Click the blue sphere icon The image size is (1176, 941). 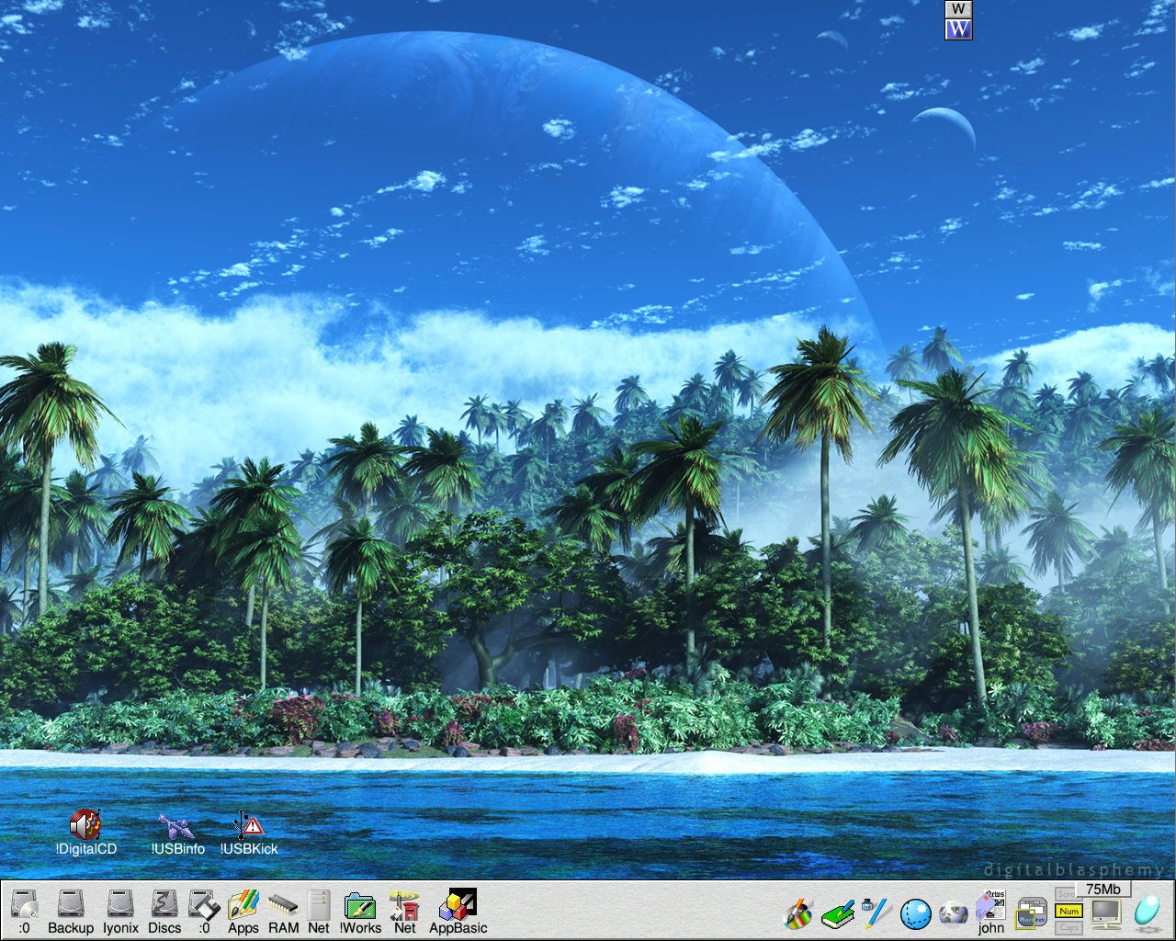(915, 914)
